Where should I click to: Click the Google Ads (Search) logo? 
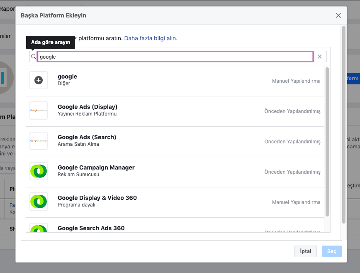39,141
